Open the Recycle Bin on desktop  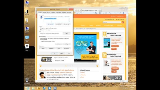pyautogui.click(x=27, y=81)
